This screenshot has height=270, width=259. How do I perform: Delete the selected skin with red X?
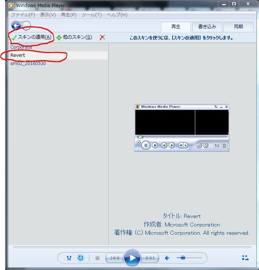point(102,37)
